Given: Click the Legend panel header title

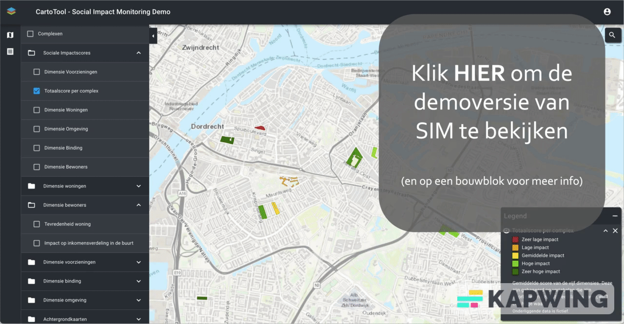Looking at the screenshot, I should pyautogui.click(x=515, y=216).
